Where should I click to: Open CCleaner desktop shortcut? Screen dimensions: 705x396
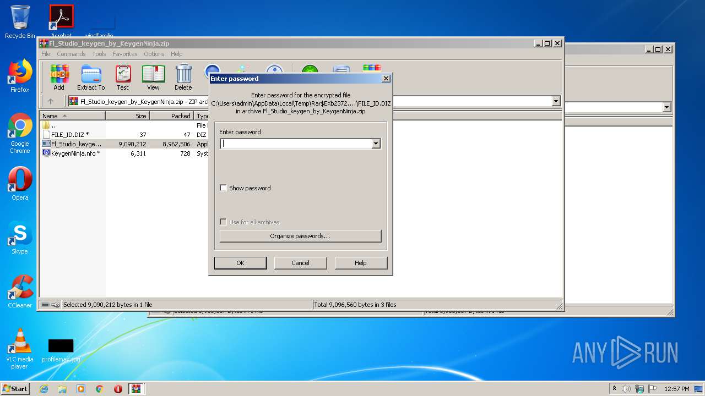pyautogui.click(x=20, y=291)
